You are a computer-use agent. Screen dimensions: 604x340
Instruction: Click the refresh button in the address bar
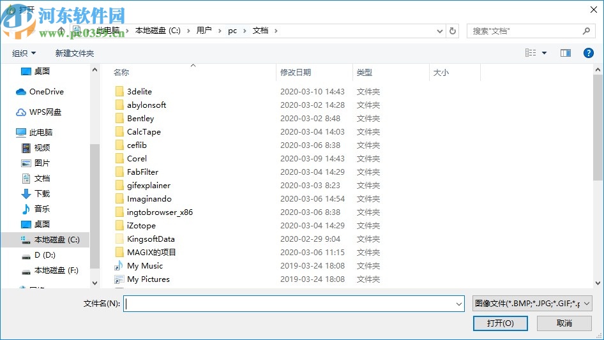point(453,31)
